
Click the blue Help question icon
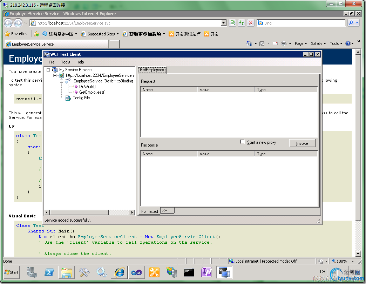(x=348, y=43)
